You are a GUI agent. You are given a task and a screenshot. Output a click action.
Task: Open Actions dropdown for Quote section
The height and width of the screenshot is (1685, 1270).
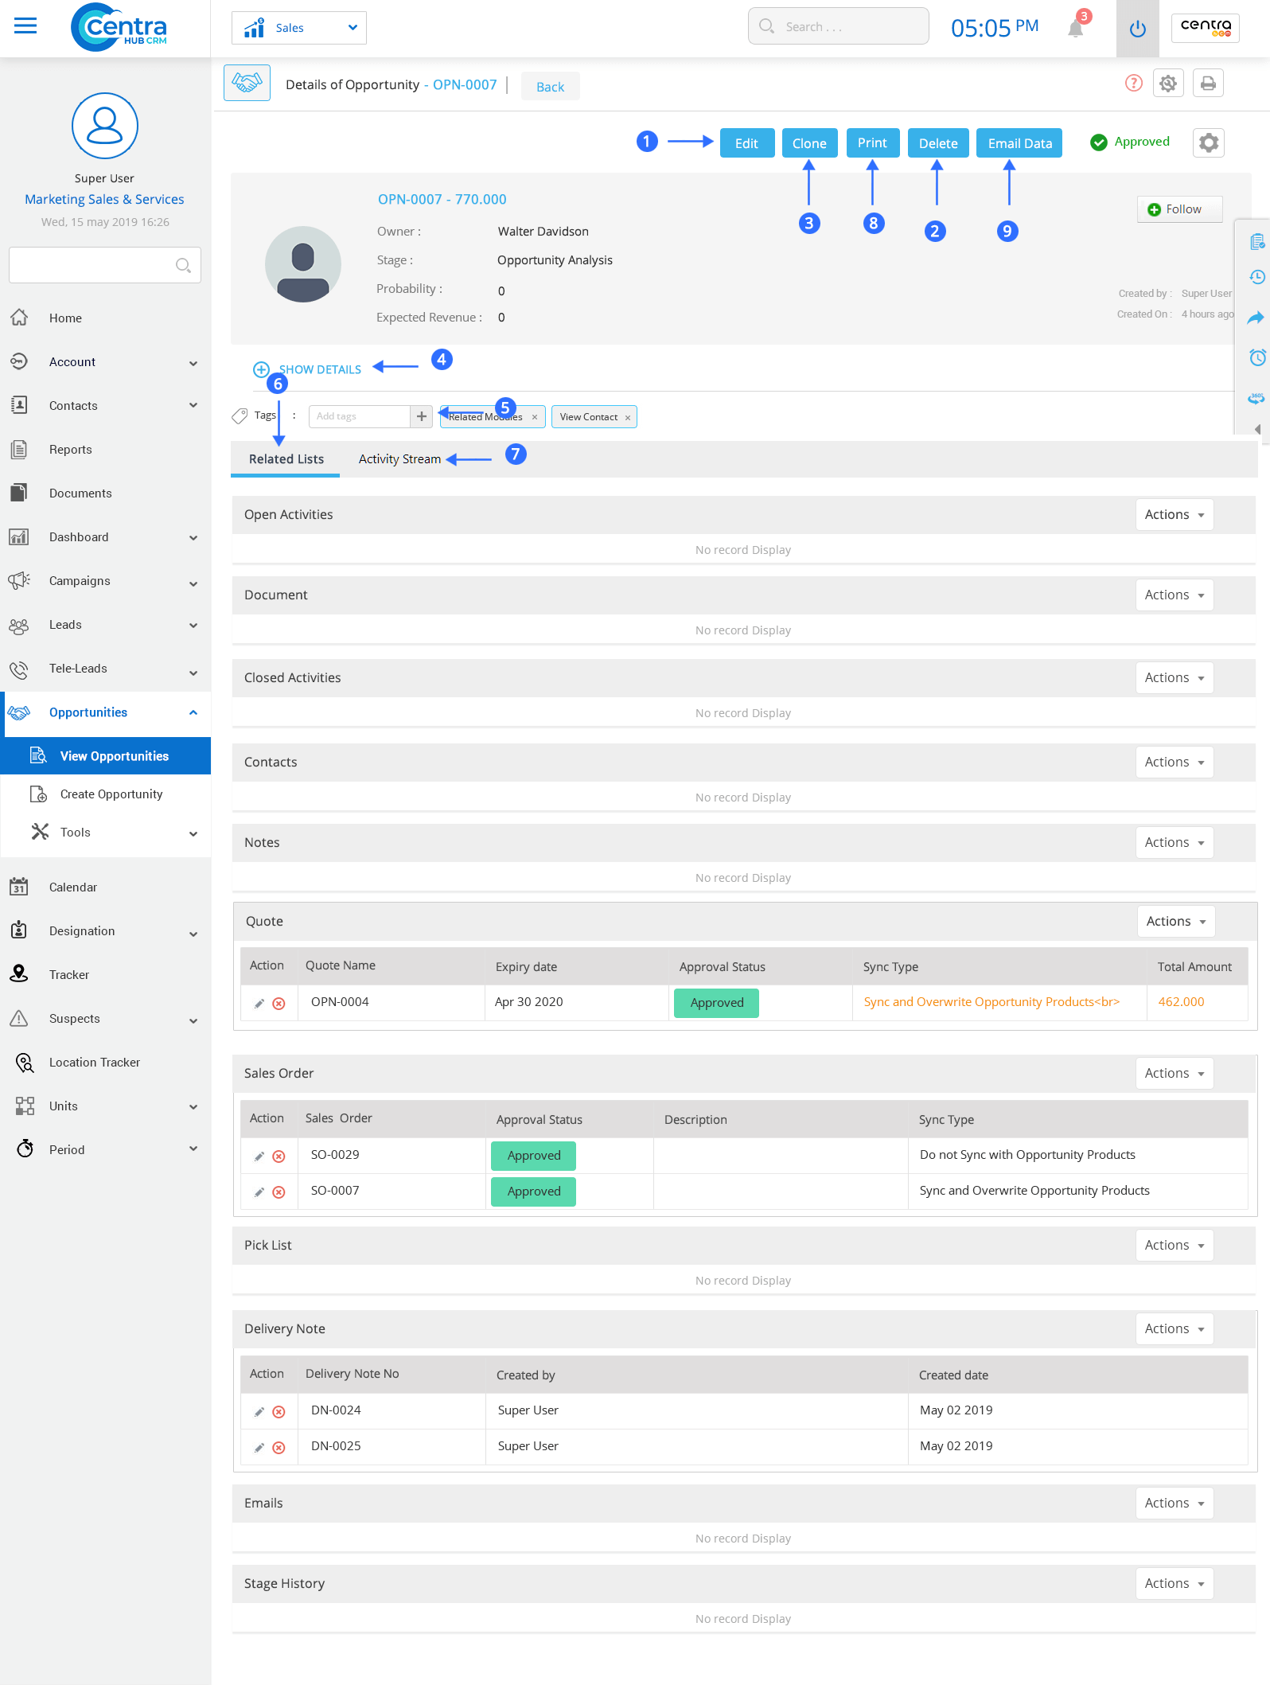point(1175,922)
